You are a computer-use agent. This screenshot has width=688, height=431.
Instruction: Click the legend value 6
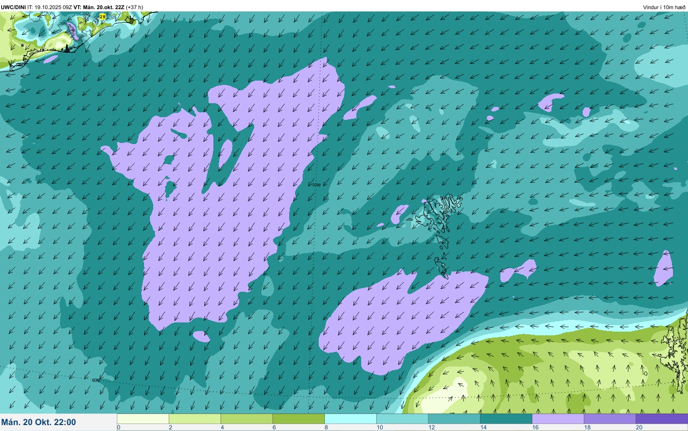[x=274, y=427]
